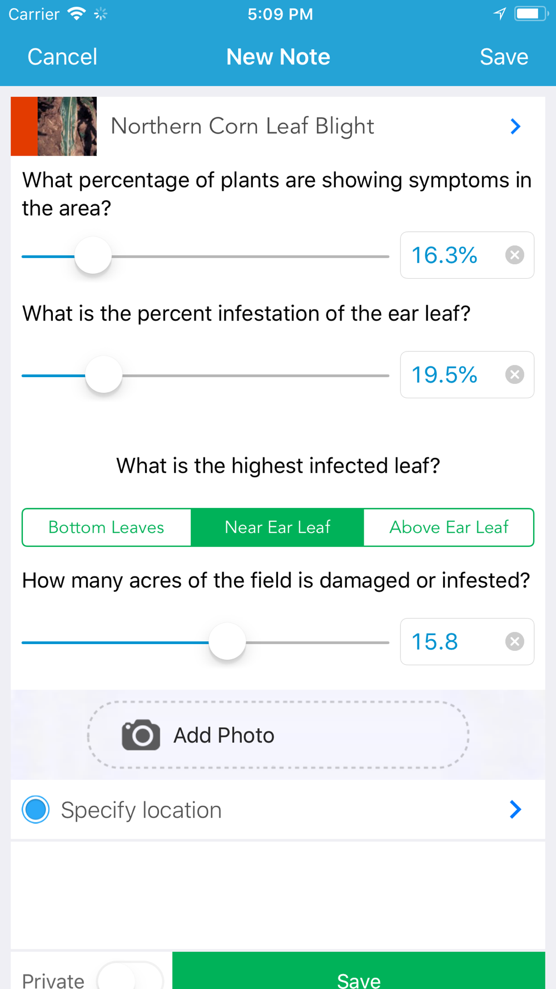Select Above Ear Leaf option
This screenshot has height=989, width=556.
coord(449,527)
